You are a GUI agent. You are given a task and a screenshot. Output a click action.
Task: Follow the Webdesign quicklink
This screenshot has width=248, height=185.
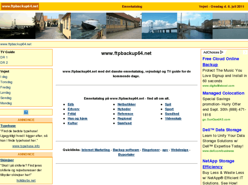(x=180, y=150)
